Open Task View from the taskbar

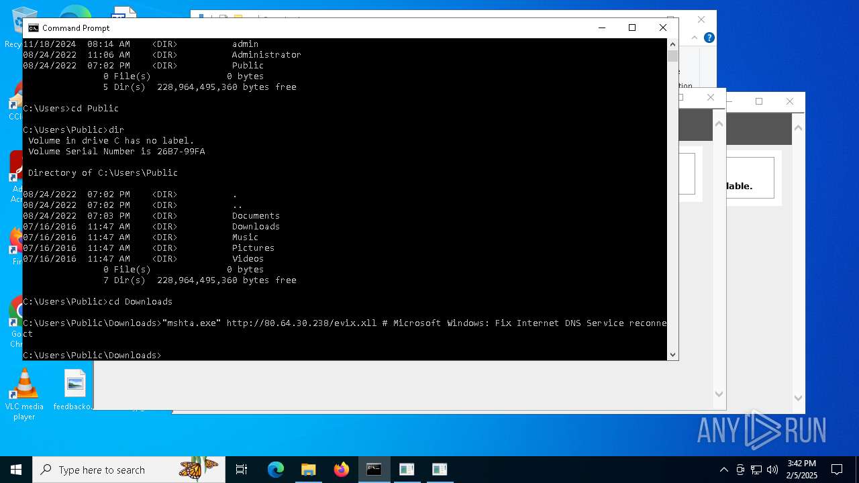[242, 470]
